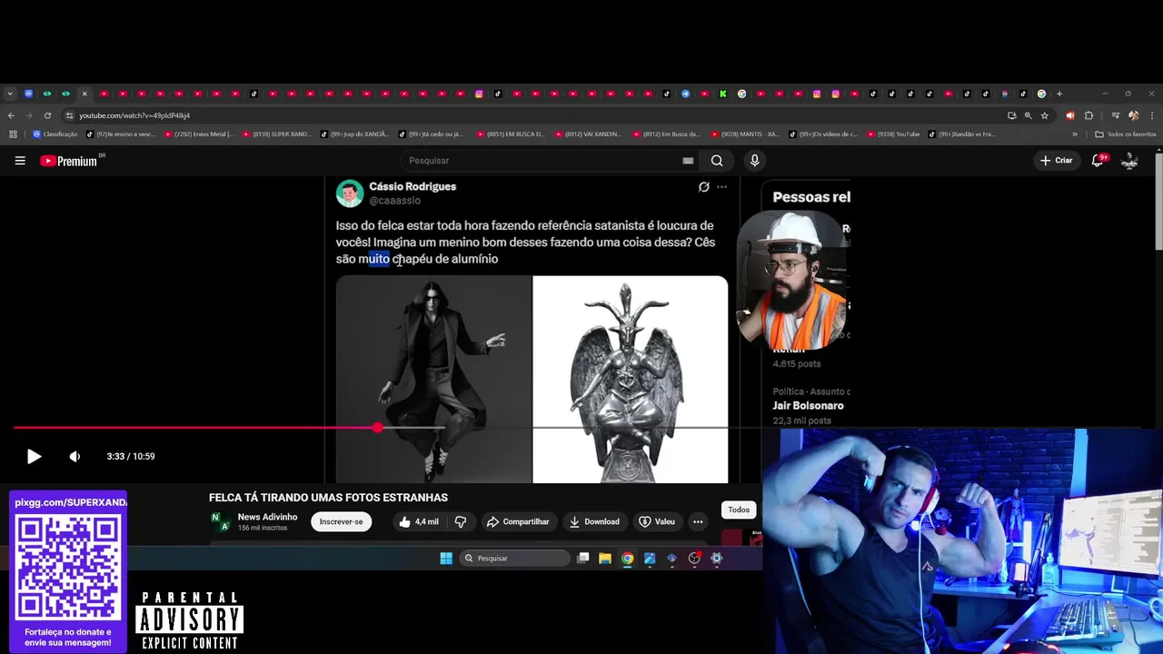Viewport: 1163px width, 654px height.
Task: Open Chrome extensions puzzle icon
Action: (1088, 115)
